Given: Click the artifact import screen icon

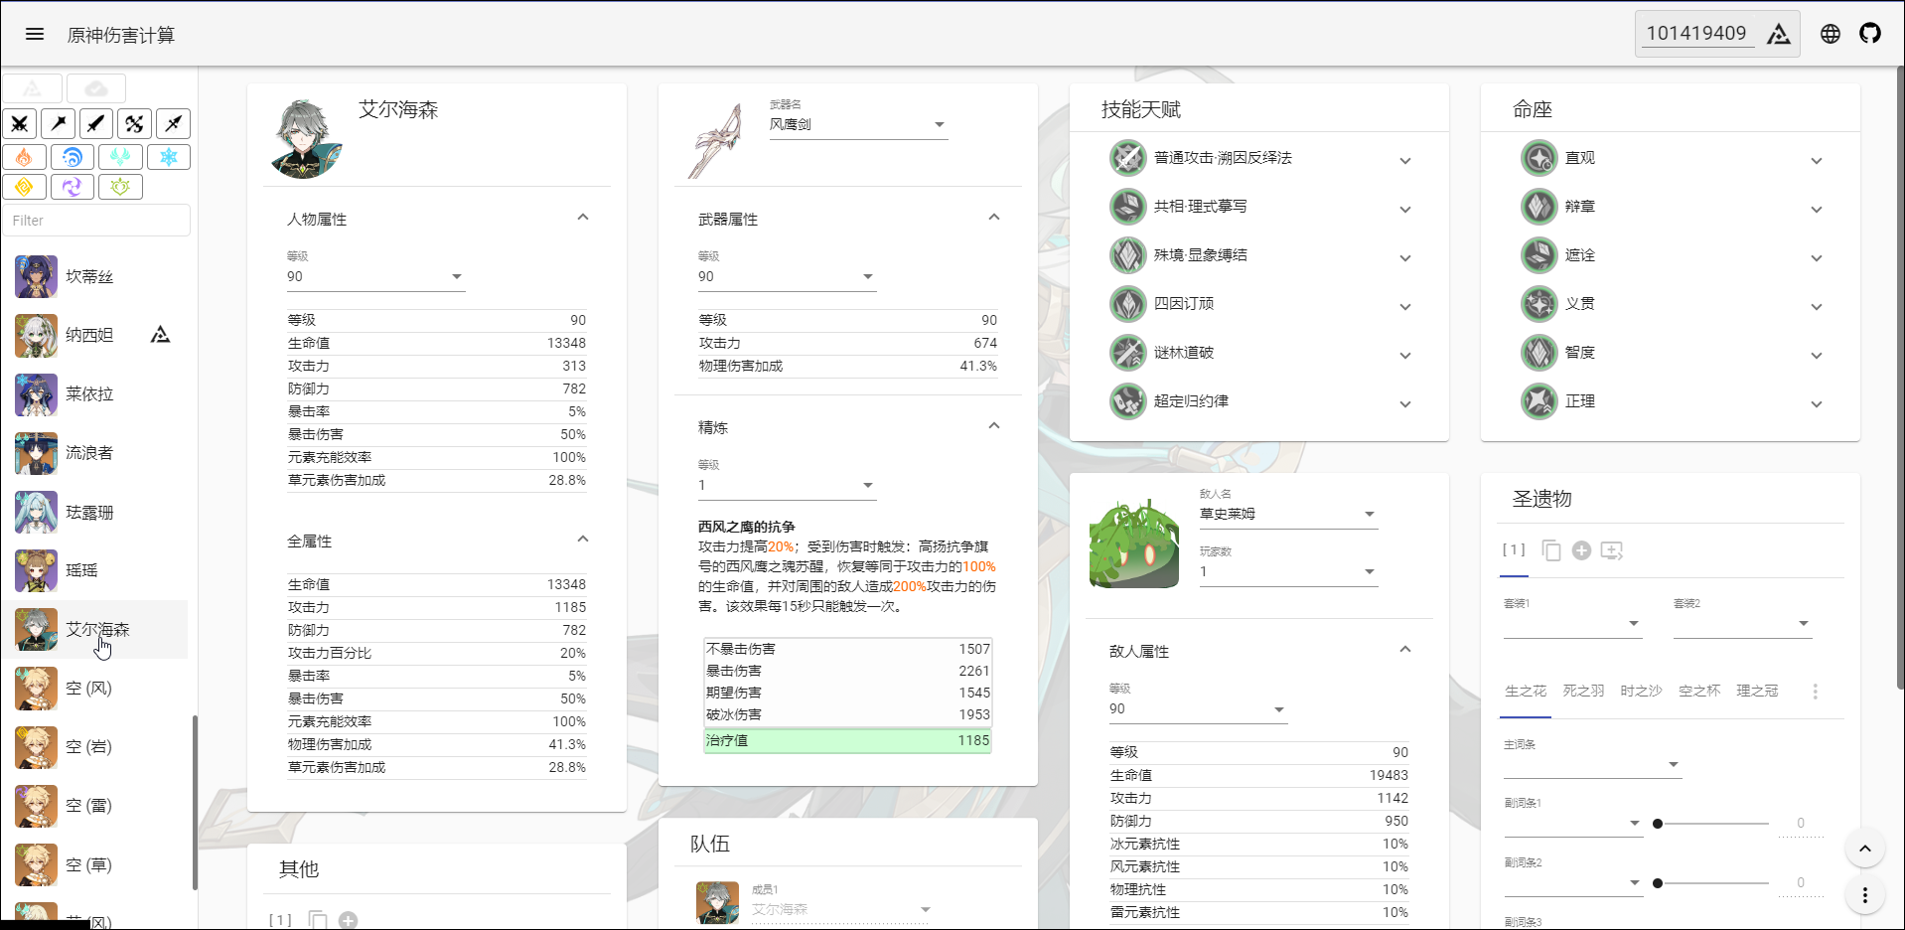Looking at the screenshot, I should click(1612, 550).
